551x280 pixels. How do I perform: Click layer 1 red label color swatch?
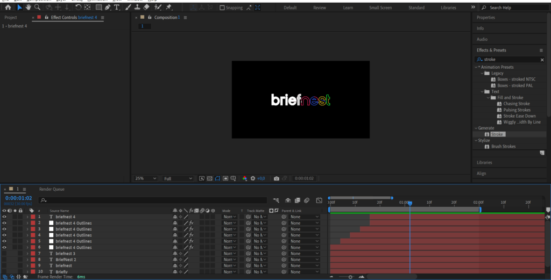pyautogui.click(x=33, y=217)
